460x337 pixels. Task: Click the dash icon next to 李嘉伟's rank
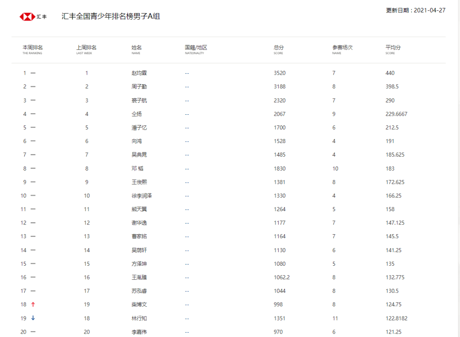(x=34, y=332)
